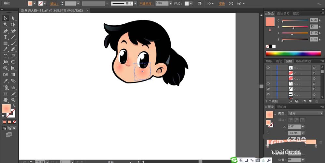325x163 pixels.
Task: Click first layer row's target circle
Action: point(314,68)
